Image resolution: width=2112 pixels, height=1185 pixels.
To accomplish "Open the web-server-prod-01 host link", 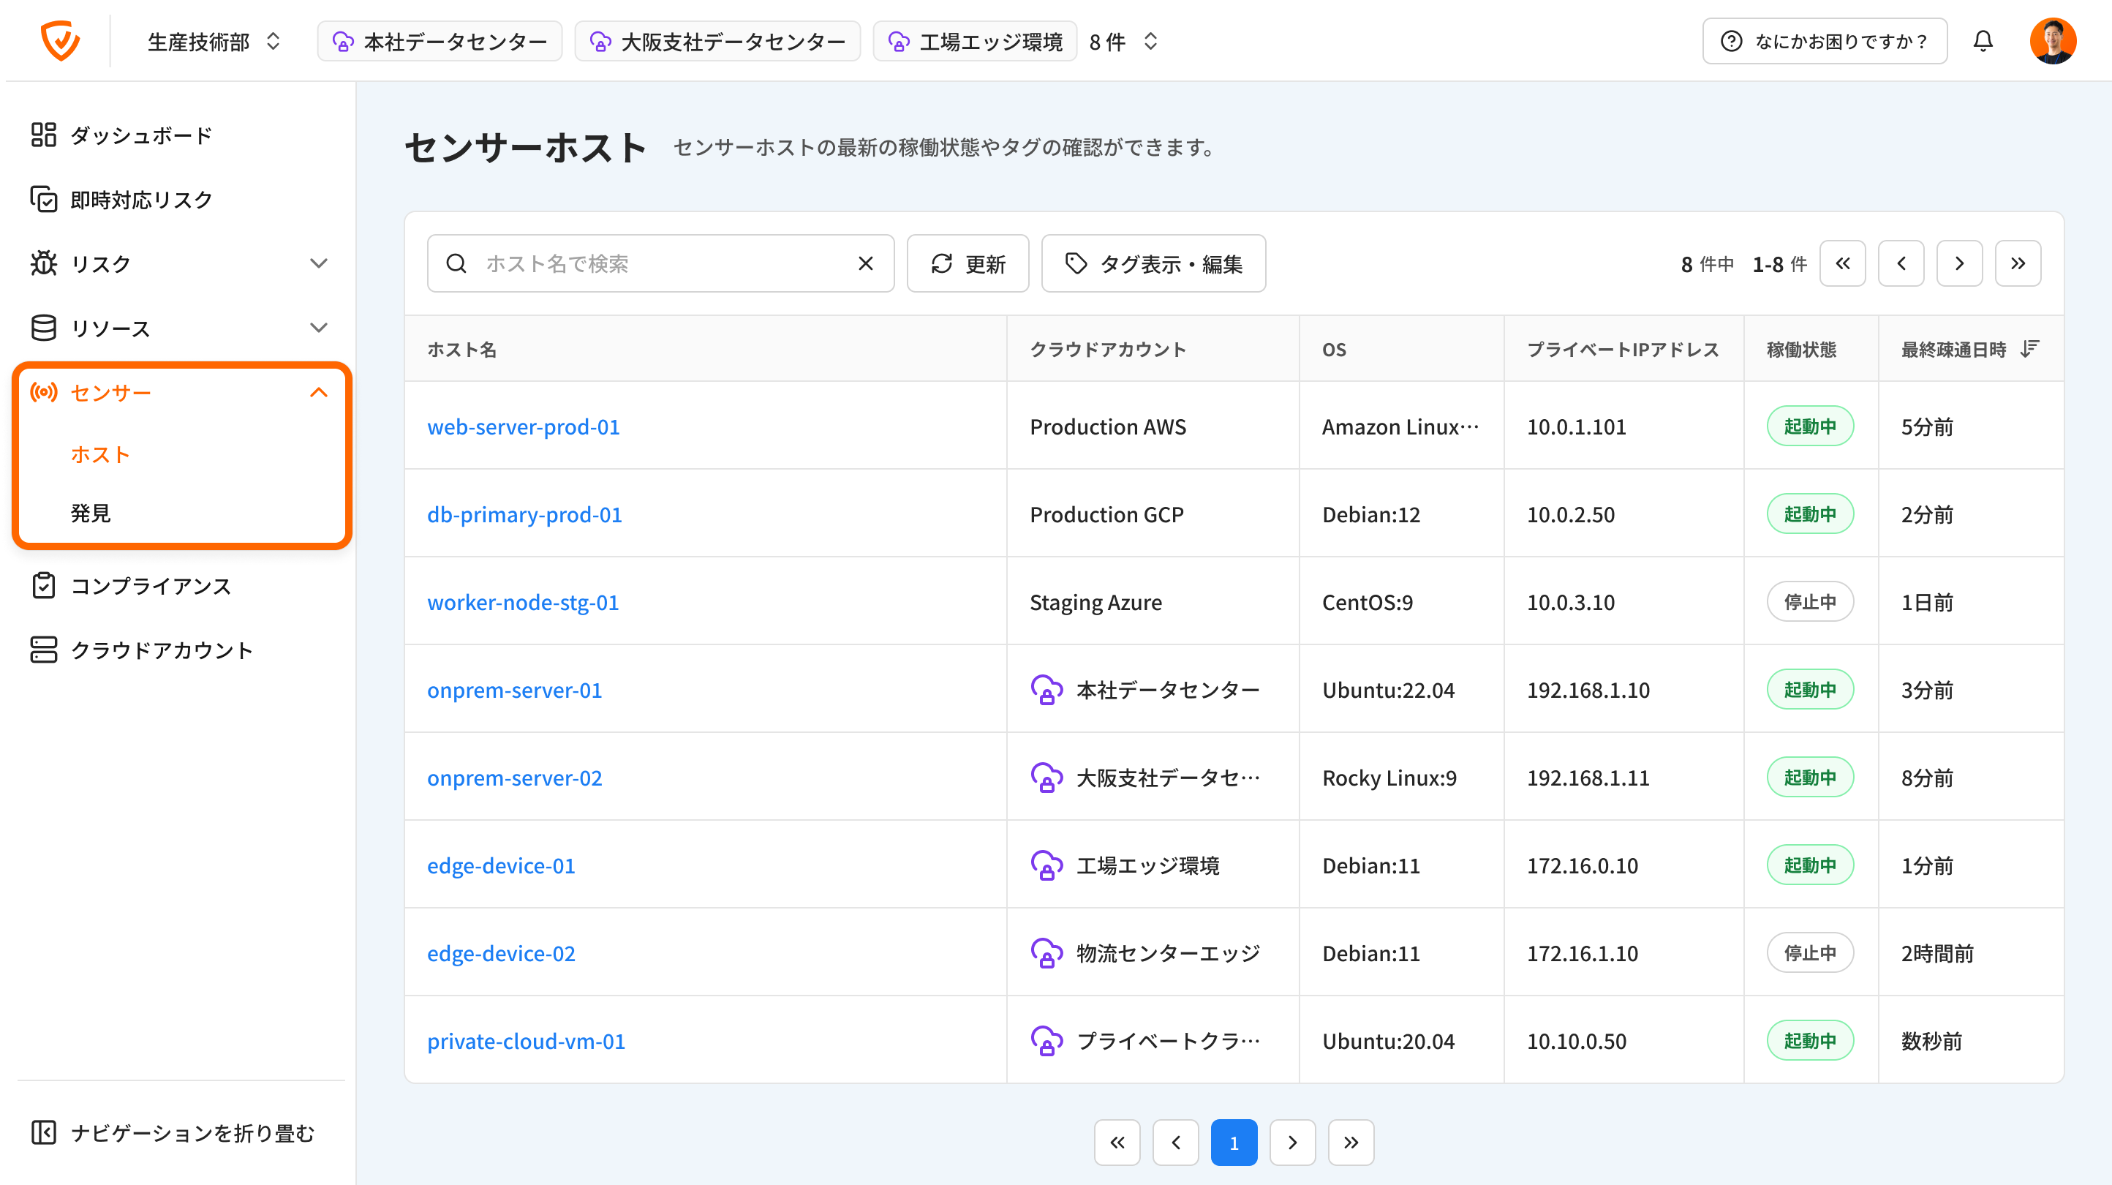I will pyautogui.click(x=523, y=426).
